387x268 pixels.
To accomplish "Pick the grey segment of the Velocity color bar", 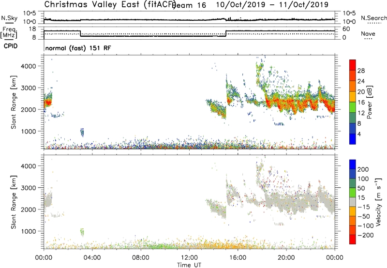I will click(x=353, y=202).
